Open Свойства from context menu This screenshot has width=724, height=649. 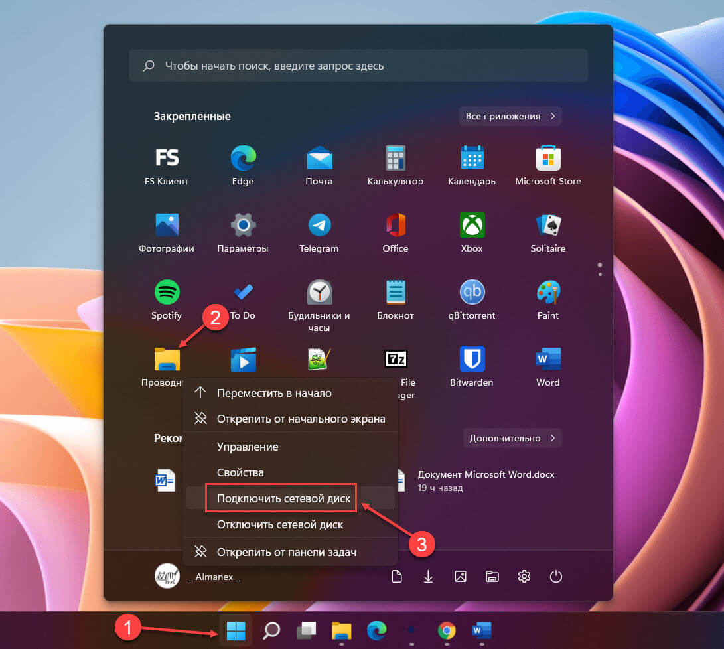tap(291, 472)
